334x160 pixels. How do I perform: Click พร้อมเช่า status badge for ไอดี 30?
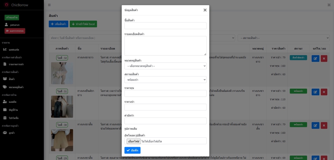[x=298, y=124]
